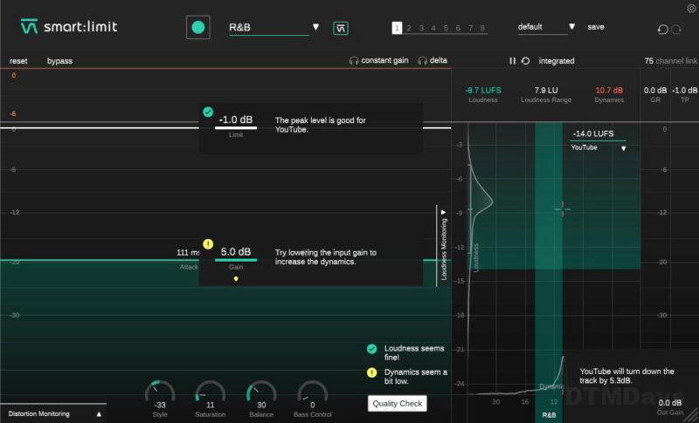
Task: Open the R&B profile dropdown
Action: (x=268, y=28)
